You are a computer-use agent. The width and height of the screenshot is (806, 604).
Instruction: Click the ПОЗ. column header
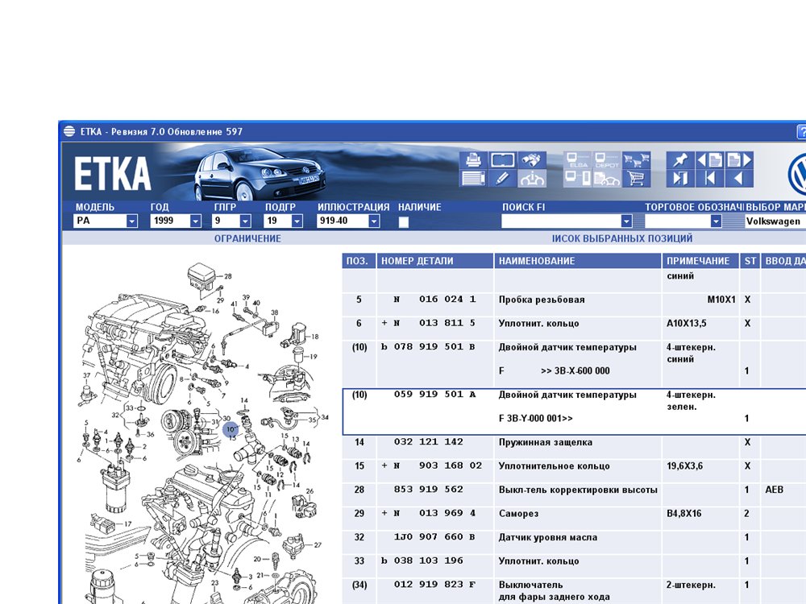click(x=359, y=261)
